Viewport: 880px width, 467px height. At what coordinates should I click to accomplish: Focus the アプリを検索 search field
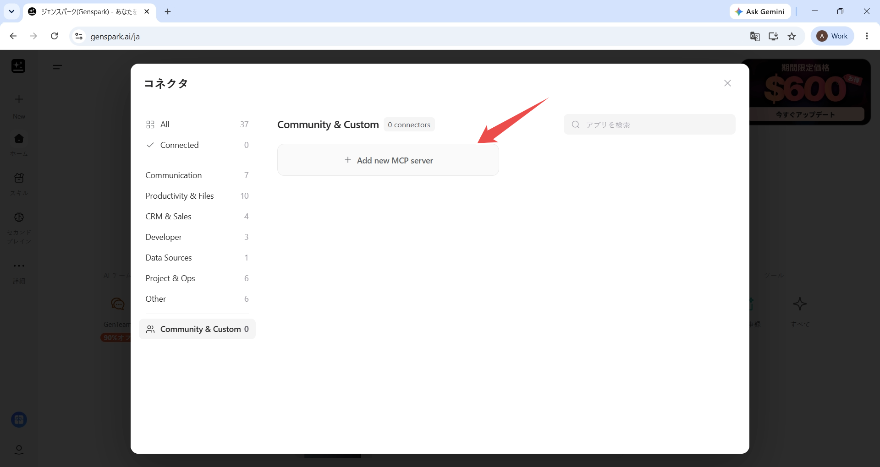(x=649, y=125)
